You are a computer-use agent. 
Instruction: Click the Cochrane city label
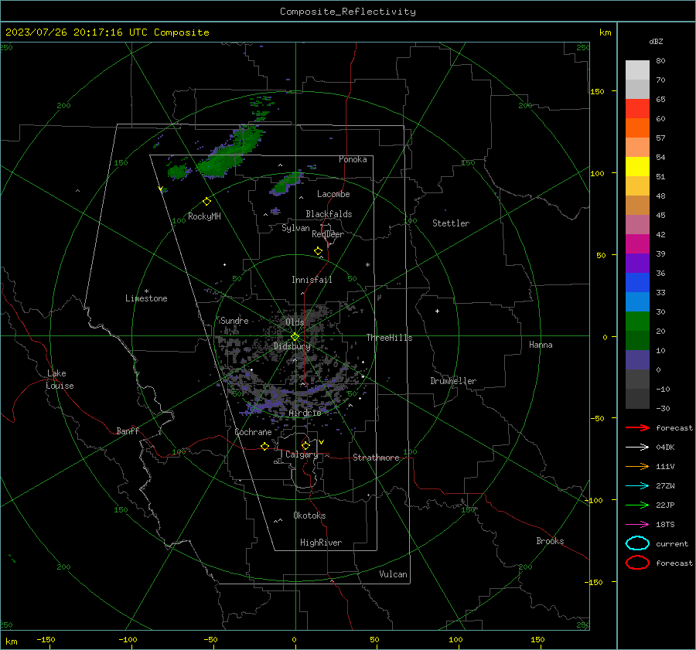(x=253, y=432)
